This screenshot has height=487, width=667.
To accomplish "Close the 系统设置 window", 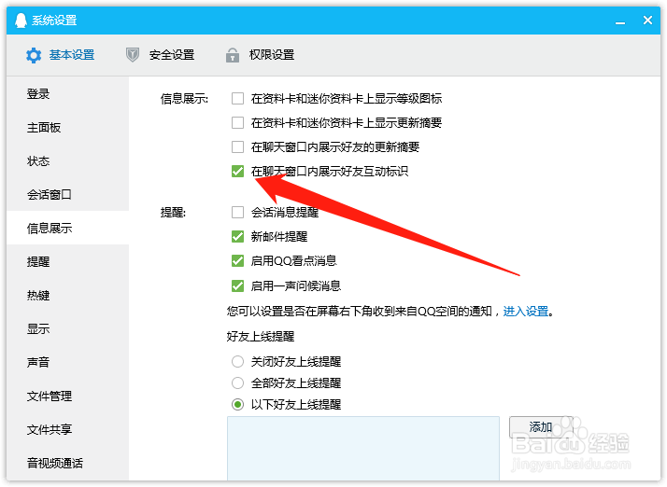I will [x=647, y=20].
